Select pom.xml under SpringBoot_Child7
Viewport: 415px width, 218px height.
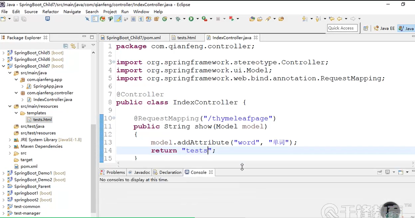[29, 167]
